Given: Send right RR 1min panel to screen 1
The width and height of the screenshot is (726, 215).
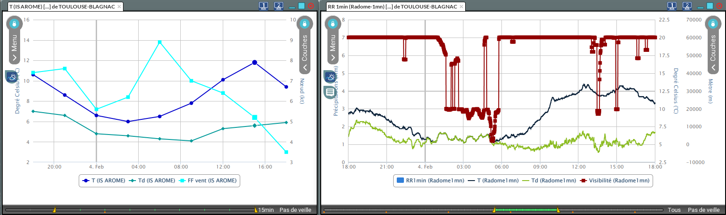Looking at the screenshot, I should (672, 6).
